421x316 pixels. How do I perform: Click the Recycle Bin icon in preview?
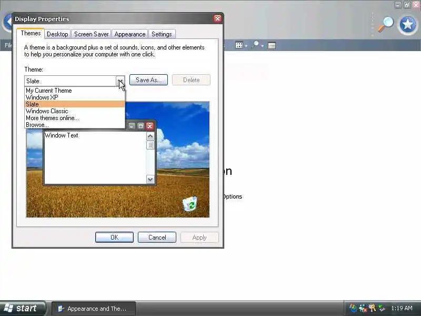point(190,204)
